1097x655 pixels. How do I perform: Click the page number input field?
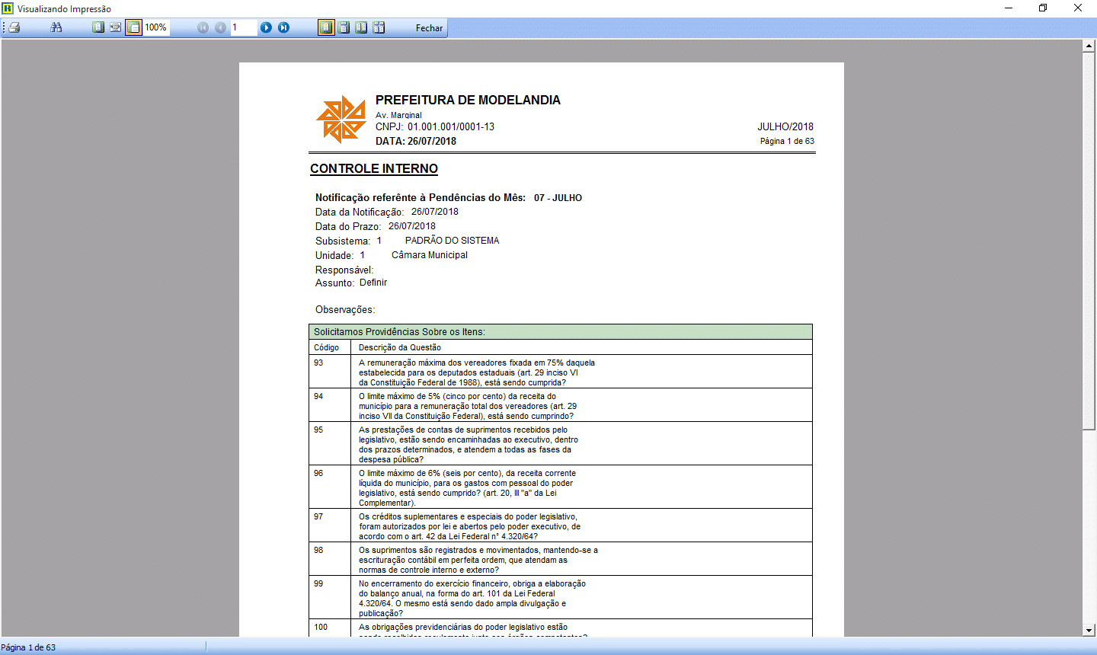tap(243, 27)
